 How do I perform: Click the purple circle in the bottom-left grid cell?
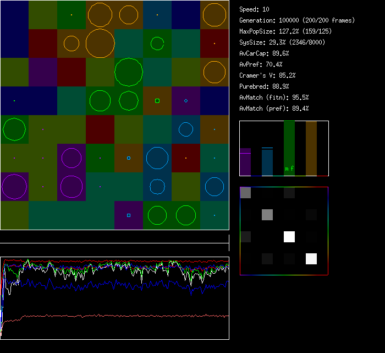click(14, 187)
